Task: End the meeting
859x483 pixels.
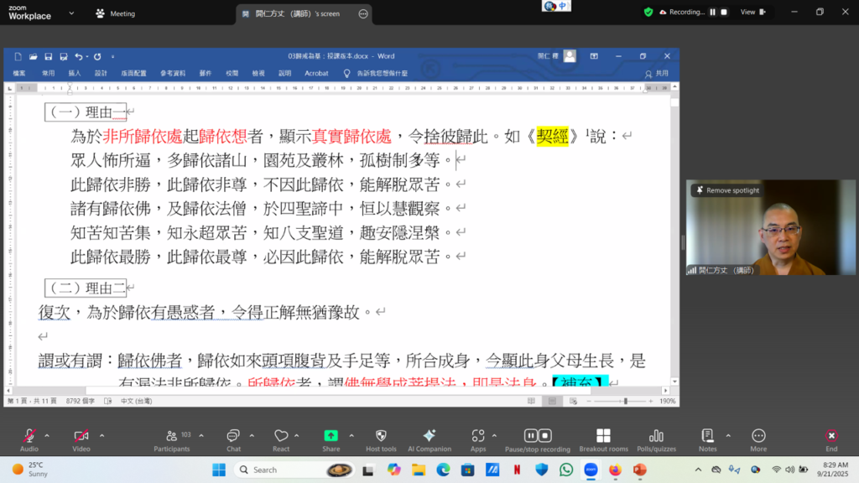Action: 830,439
